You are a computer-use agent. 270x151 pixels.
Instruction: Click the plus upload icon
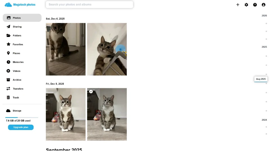[x=238, y=5]
